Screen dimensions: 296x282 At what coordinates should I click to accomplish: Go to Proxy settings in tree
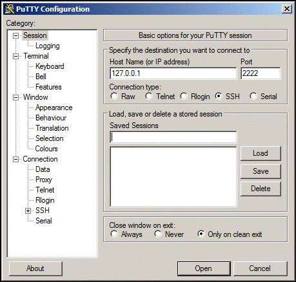pos(44,180)
